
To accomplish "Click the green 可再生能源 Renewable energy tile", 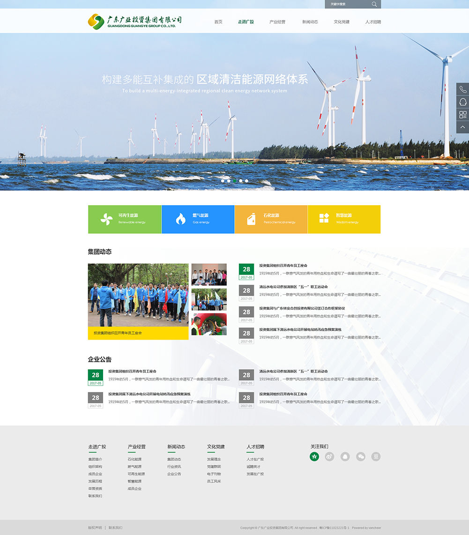I will (x=125, y=219).
